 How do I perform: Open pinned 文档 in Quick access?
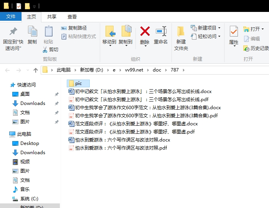21,113
